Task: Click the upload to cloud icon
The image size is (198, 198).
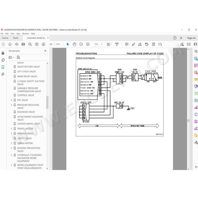Action: pos(17,44)
